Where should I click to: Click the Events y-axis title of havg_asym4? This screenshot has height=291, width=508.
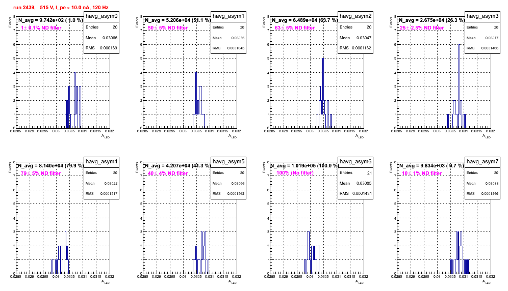coord(9,167)
